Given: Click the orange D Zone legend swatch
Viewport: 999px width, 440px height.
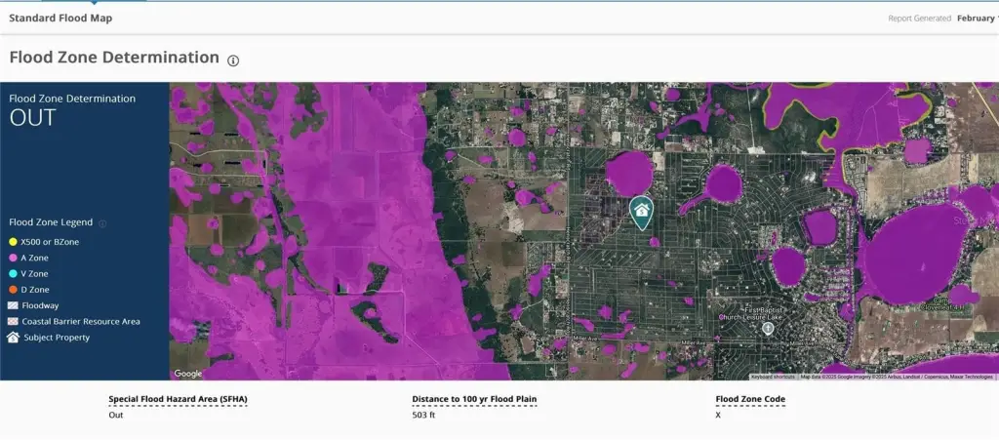Looking at the screenshot, I should [x=13, y=290].
